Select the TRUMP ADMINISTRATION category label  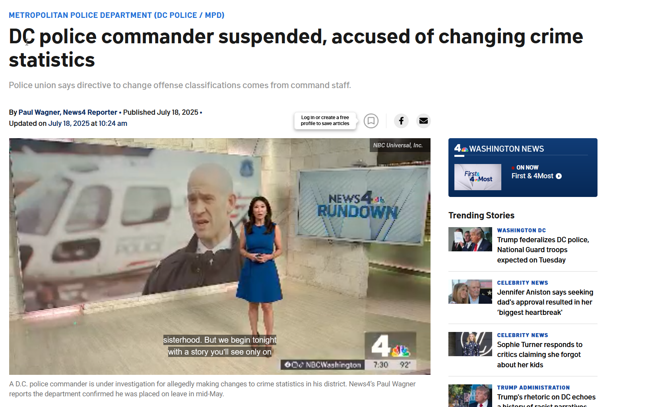coord(533,388)
